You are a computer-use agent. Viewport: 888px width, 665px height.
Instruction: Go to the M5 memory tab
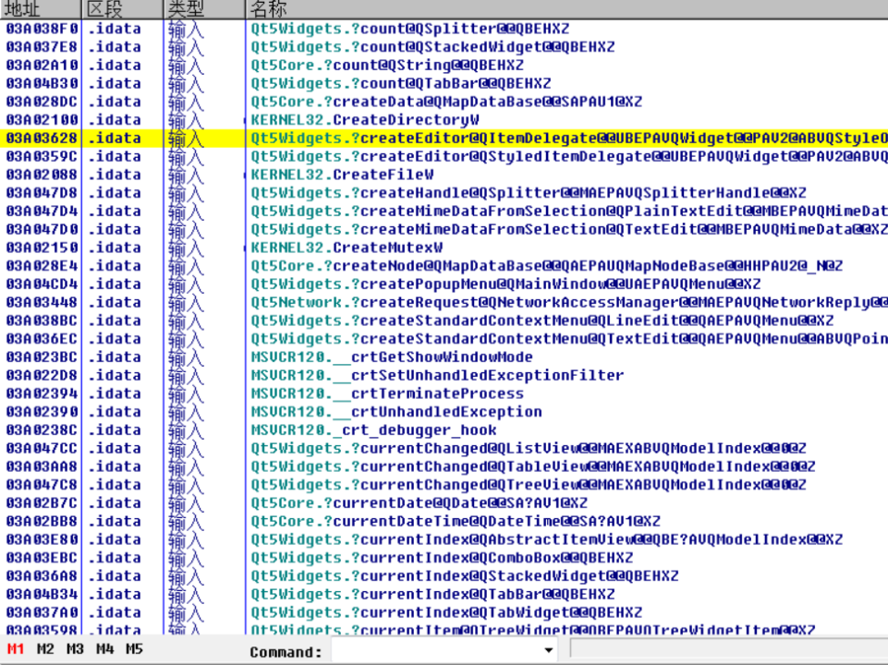tap(135, 649)
